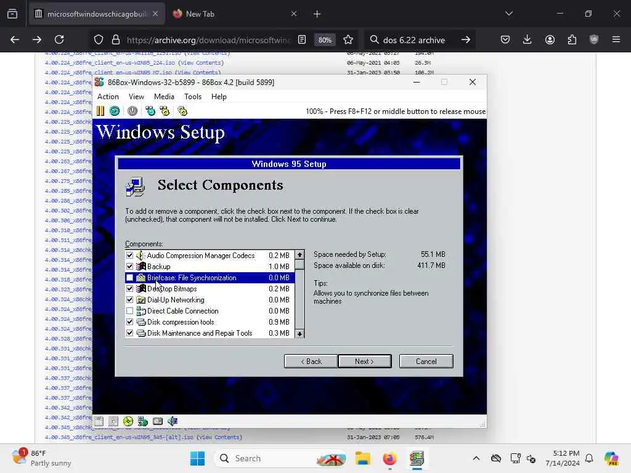This screenshot has height=473, width=631.
Task: Click the Audio Compression Codecs speaker icon
Action: (x=140, y=256)
